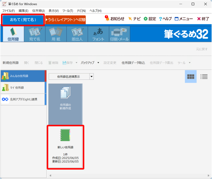
Task: Open the ナビ navigation guide
Action: (x=134, y=19)
